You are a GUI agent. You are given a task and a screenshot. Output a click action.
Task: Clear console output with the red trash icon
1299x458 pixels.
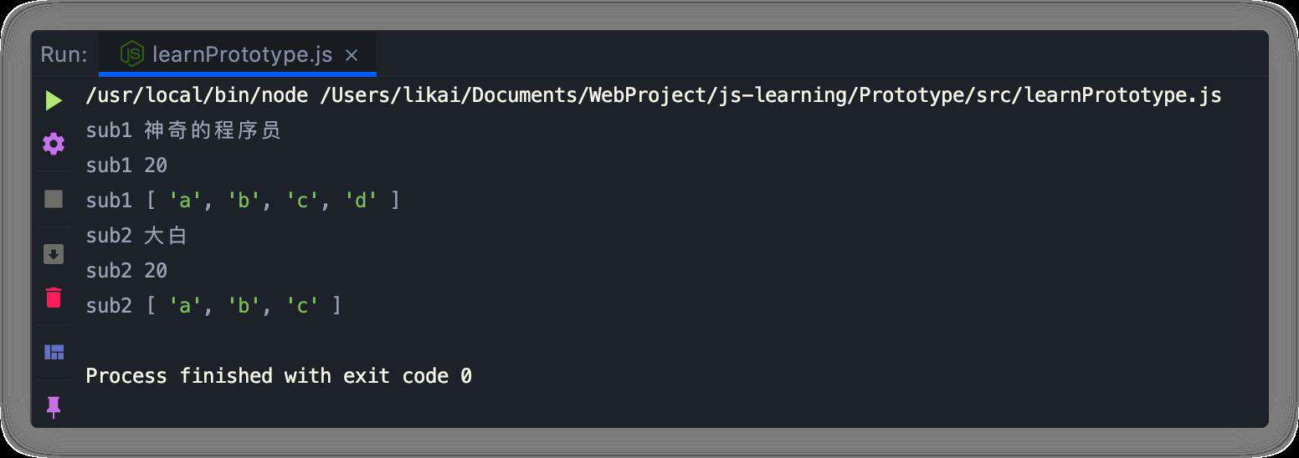pos(54,298)
